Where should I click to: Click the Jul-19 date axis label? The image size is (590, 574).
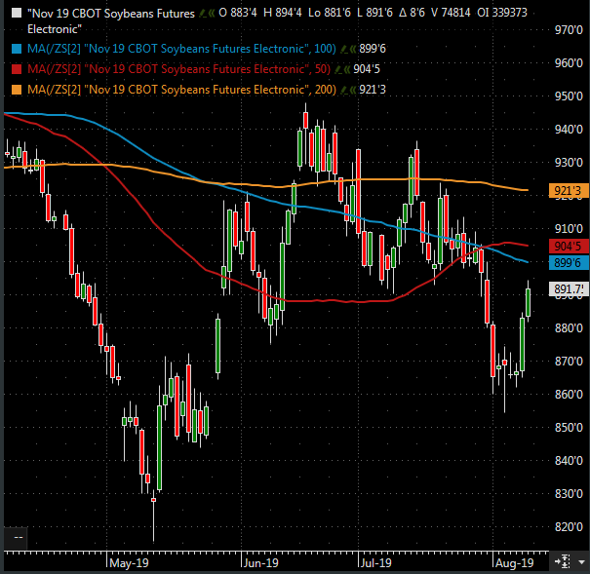coord(375,563)
